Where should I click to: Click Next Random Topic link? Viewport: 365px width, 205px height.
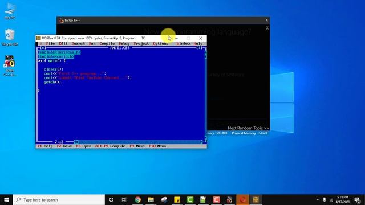248,128
